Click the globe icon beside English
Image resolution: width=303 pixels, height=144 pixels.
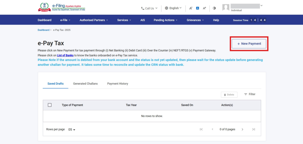(166, 8)
